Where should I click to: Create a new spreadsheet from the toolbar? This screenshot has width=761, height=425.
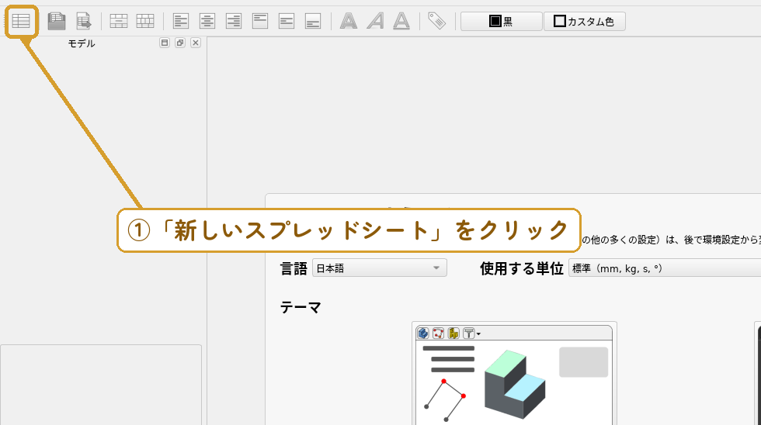coord(22,21)
